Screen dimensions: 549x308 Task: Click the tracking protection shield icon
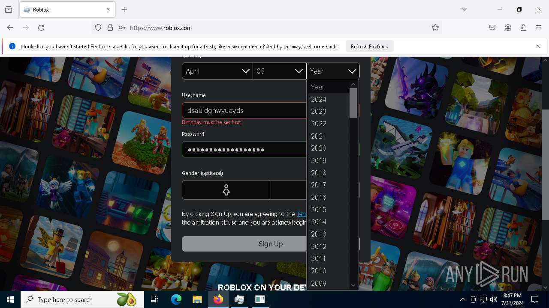(x=98, y=28)
